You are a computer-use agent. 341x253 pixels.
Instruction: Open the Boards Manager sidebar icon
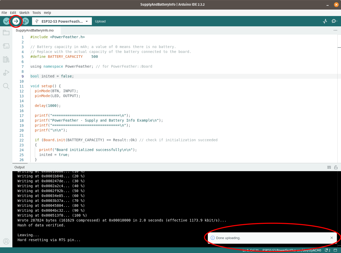(x=6, y=46)
